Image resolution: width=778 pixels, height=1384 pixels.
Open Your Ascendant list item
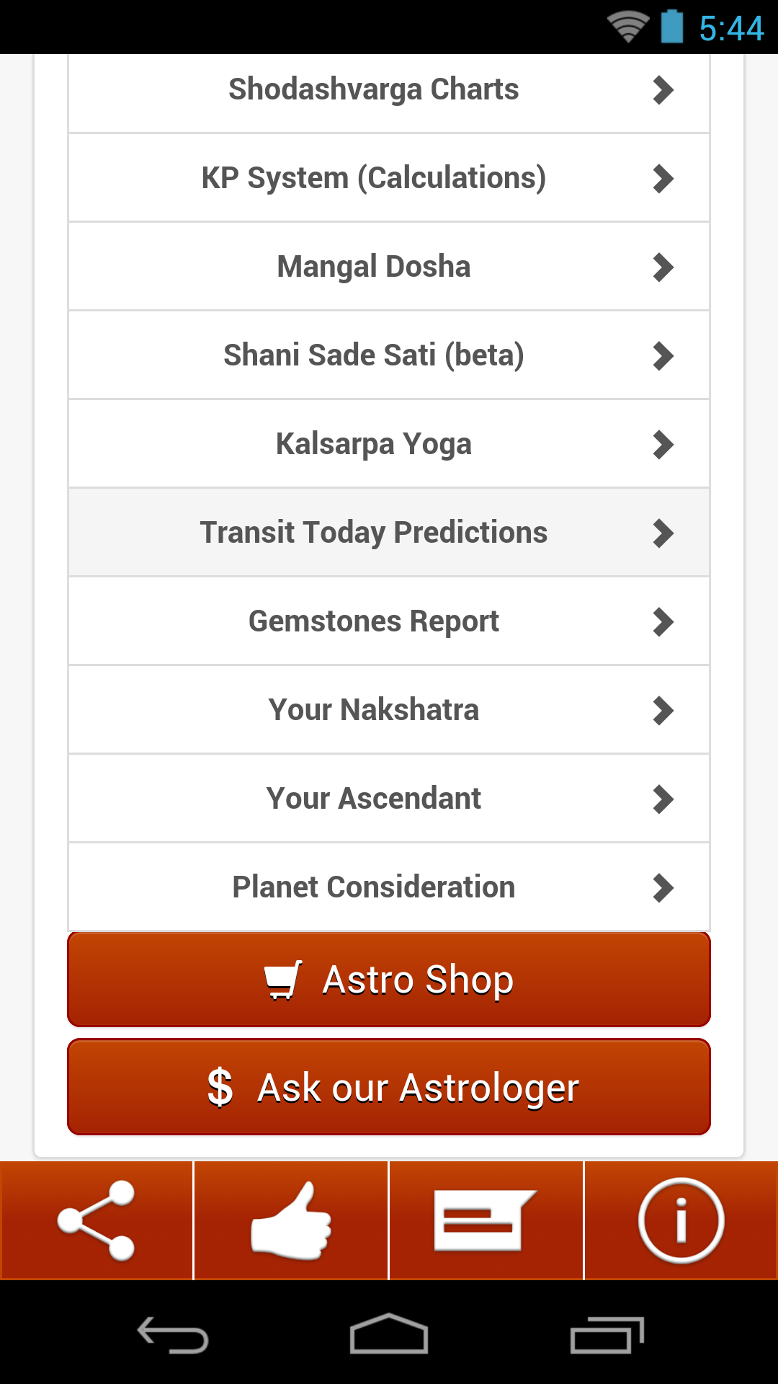point(389,799)
